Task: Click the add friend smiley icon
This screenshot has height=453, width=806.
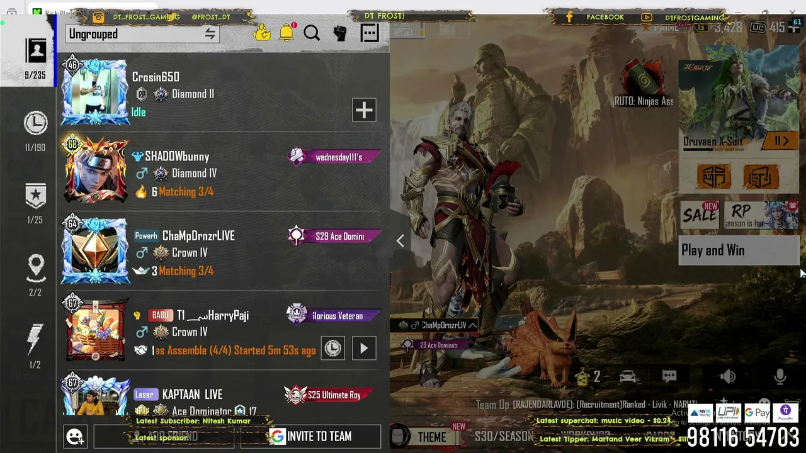Action: tap(75, 436)
